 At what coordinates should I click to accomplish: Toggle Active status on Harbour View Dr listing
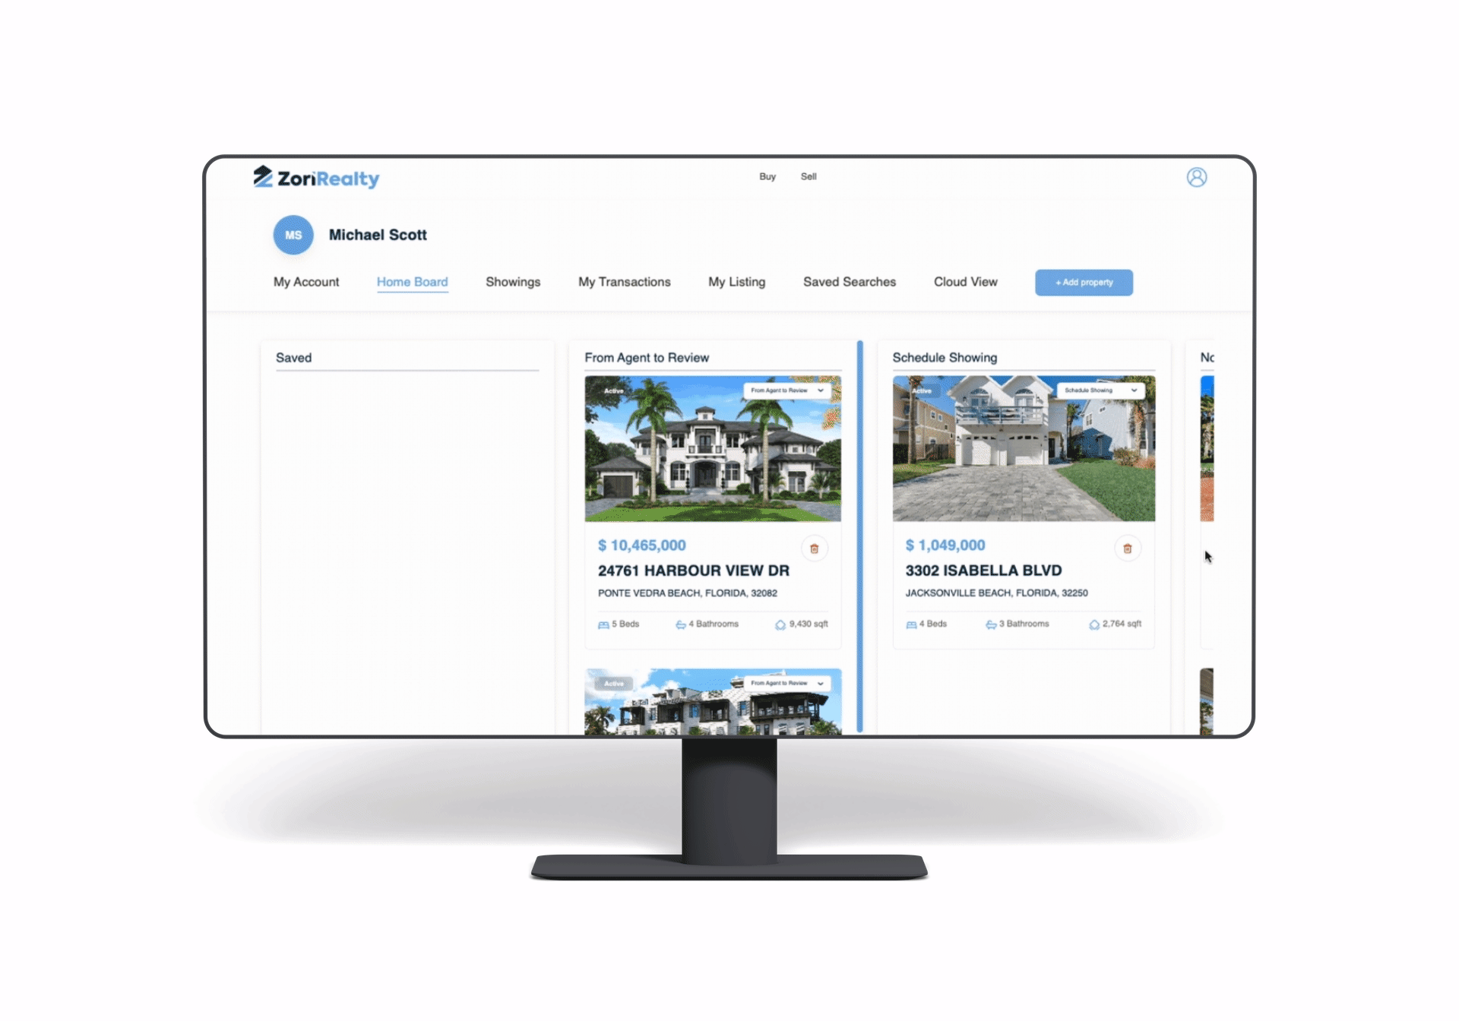click(613, 391)
